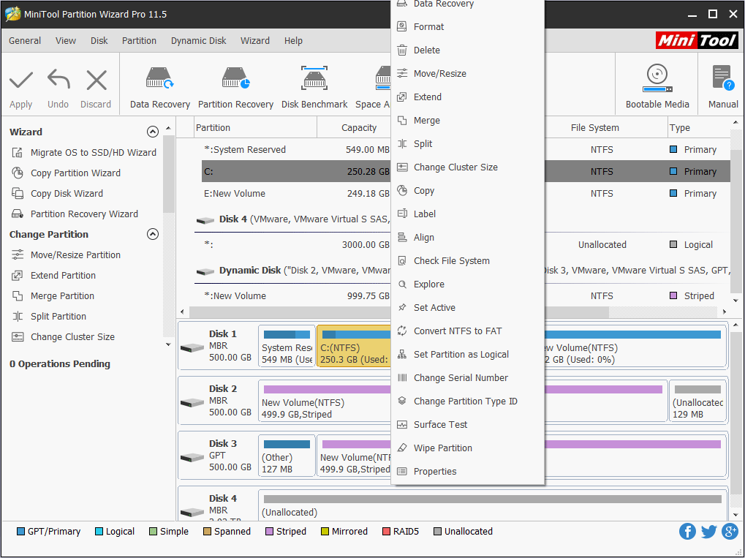Open the Dynamic Disk menu

coord(198,41)
